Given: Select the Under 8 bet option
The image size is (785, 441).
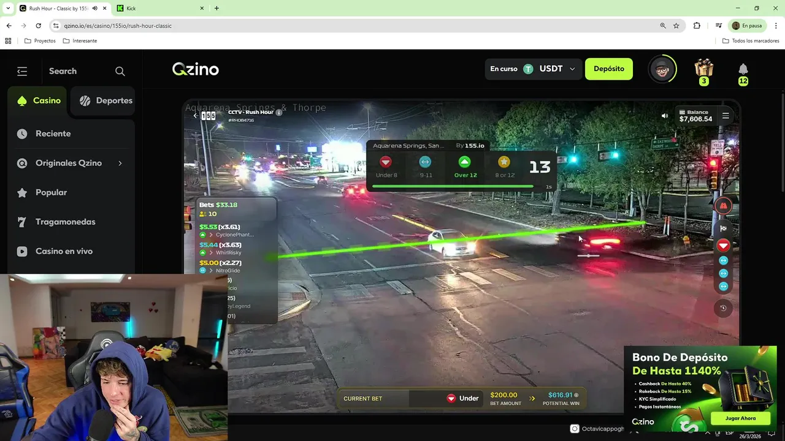Looking at the screenshot, I should (386, 167).
